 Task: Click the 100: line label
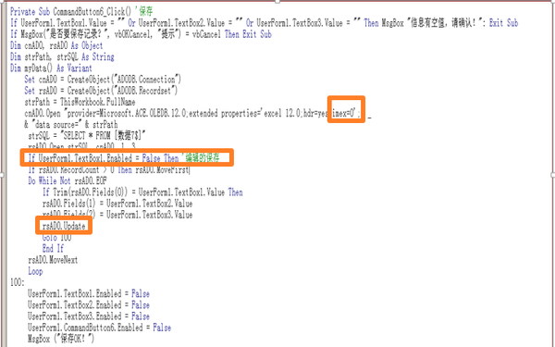coord(18,283)
